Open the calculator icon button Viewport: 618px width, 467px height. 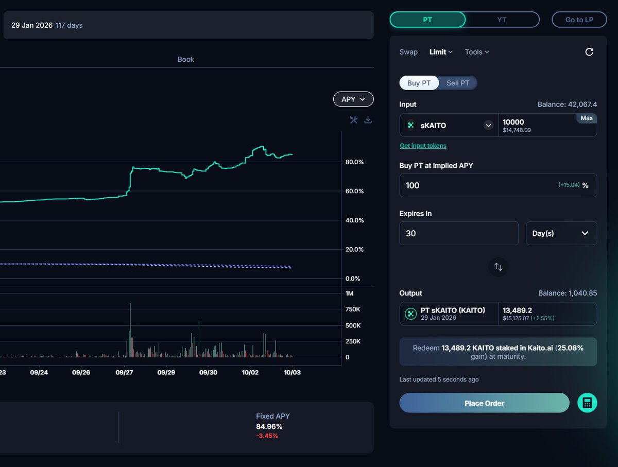587,403
